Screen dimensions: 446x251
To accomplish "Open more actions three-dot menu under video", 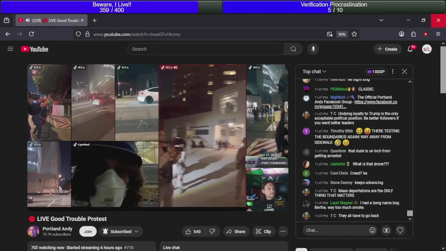I will pyautogui.click(x=283, y=231).
